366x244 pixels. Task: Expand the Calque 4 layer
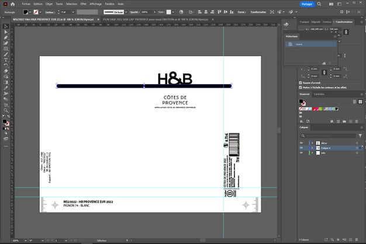click(x=312, y=148)
